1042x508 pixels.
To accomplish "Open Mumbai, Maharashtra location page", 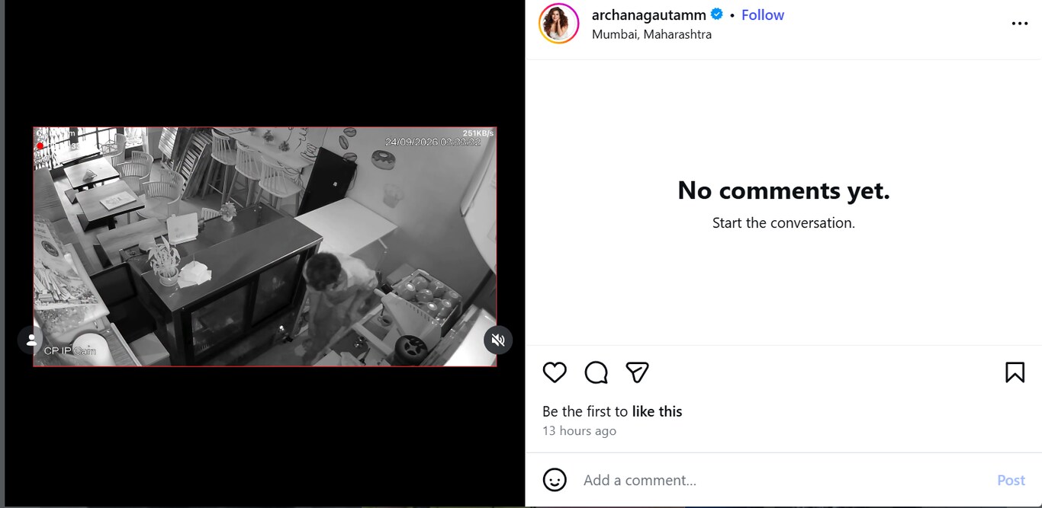I will point(651,34).
